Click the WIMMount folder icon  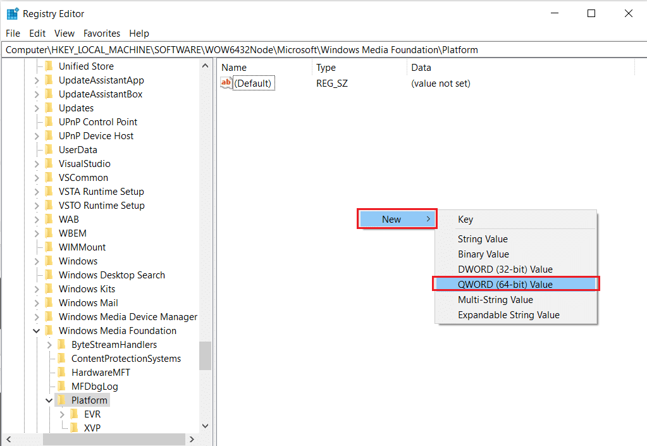coord(49,247)
